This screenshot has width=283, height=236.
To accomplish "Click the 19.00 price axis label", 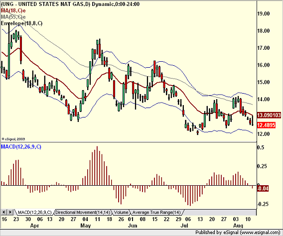I will [264, 14].
